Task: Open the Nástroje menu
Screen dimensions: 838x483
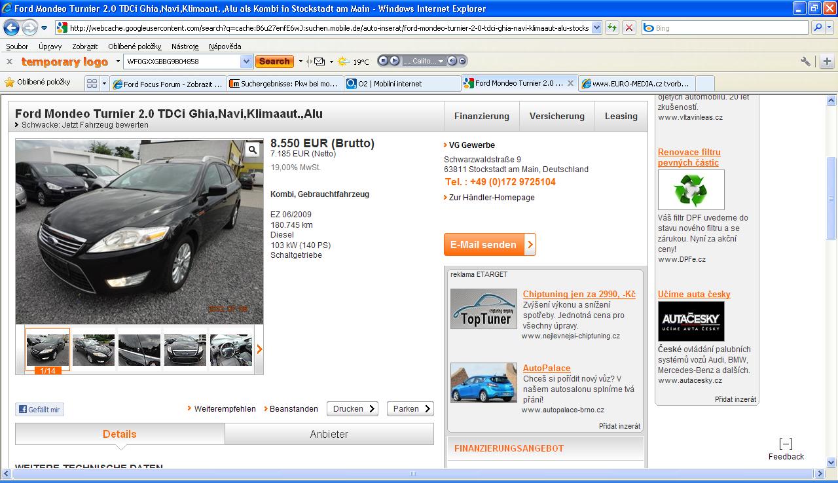Action: [x=185, y=46]
